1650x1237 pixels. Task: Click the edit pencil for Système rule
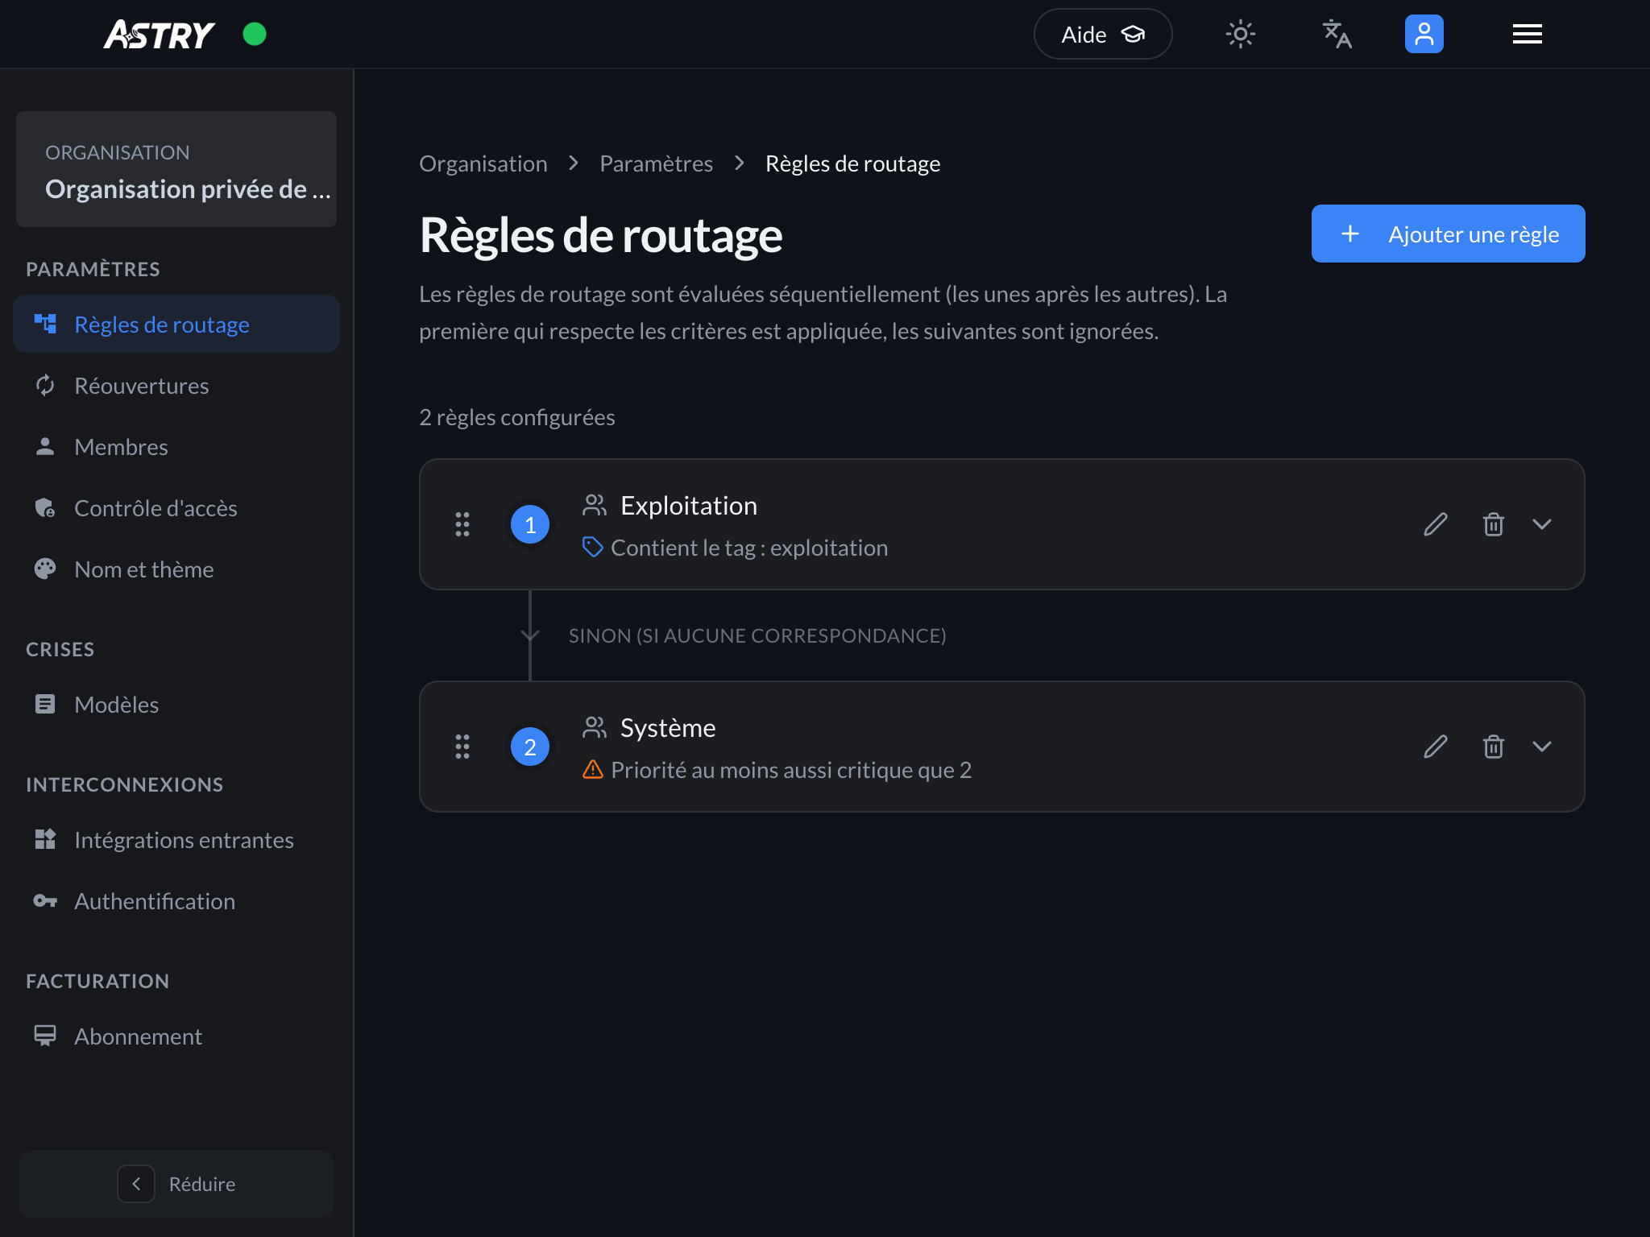[x=1435, y=747]
